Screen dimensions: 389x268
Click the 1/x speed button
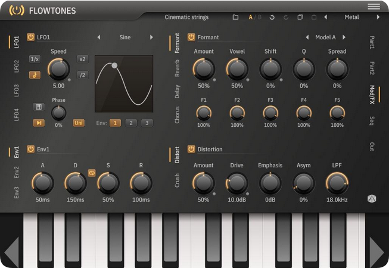coord(35,59)
